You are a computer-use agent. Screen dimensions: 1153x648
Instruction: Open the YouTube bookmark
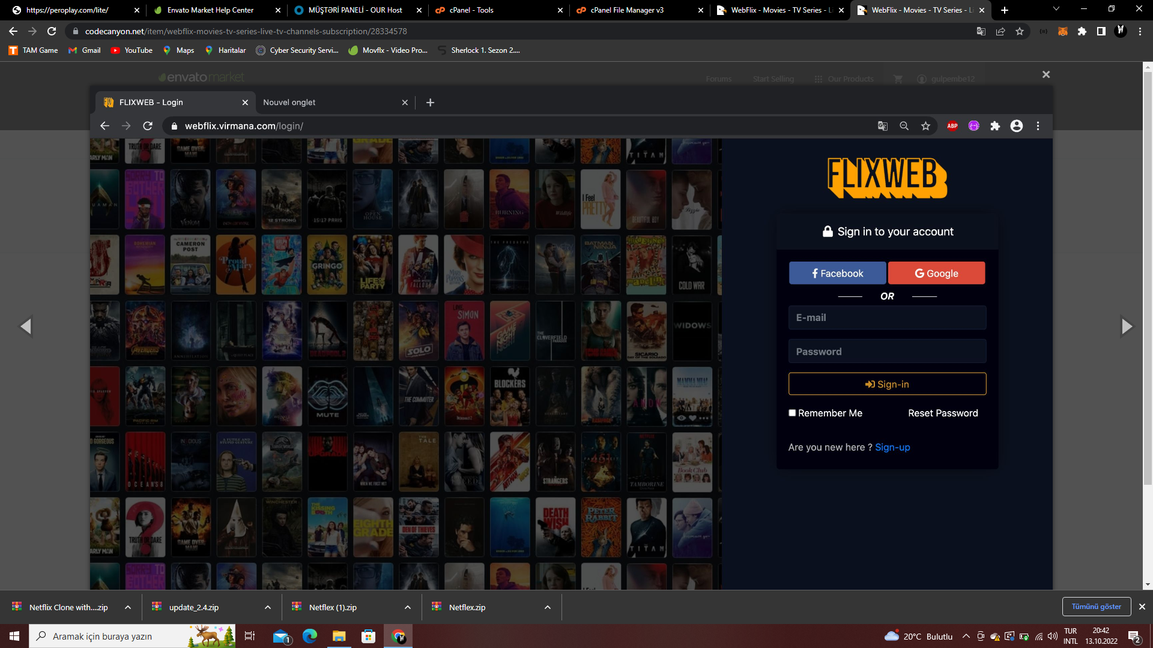point(132,50)
